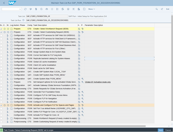
Task: Click log icon for Global UI2 cache invalidation
Action: coord(11,62)
